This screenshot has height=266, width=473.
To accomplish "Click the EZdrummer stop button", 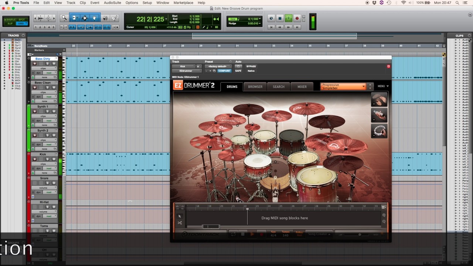I will (x=243, y=234).
